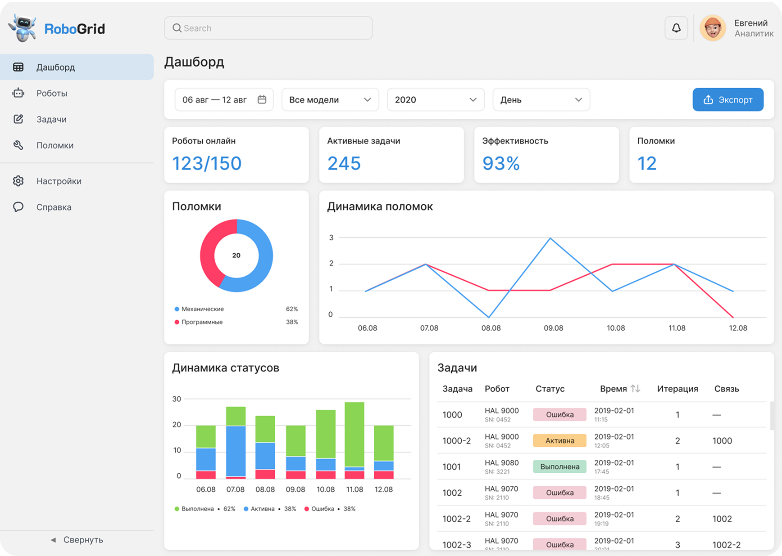The height and width of the screenshot is (556, 782).
Task: Click the Время column header
Action: pyautogui.click(x=613, y=389)
